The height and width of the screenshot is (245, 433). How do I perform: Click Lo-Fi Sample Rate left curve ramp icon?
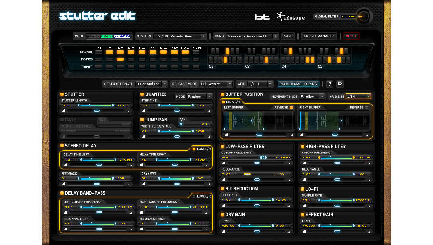point(304,206)
